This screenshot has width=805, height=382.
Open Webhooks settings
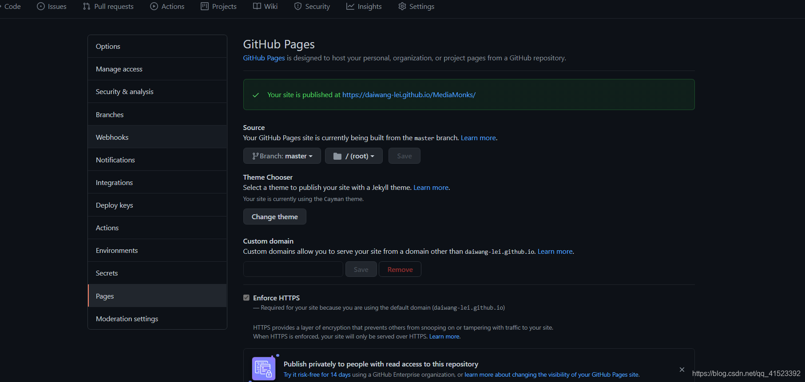(x=157, y=137)
